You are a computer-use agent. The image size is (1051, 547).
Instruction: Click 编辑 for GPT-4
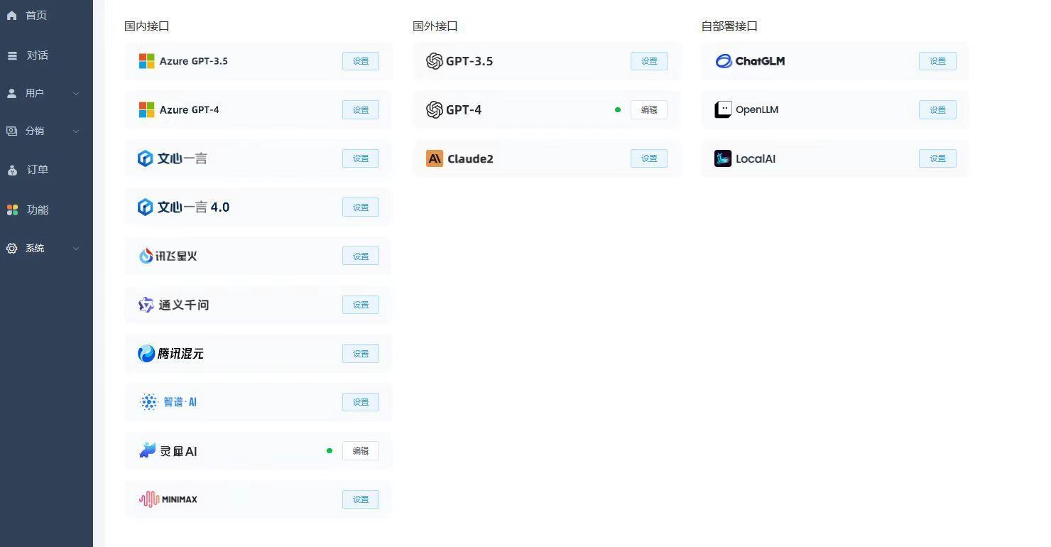(649, 109)
